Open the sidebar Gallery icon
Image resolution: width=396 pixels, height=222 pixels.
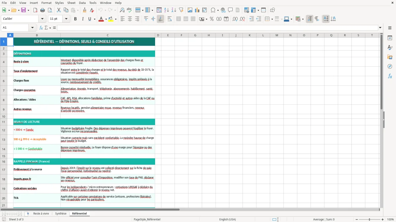(390, 57)
